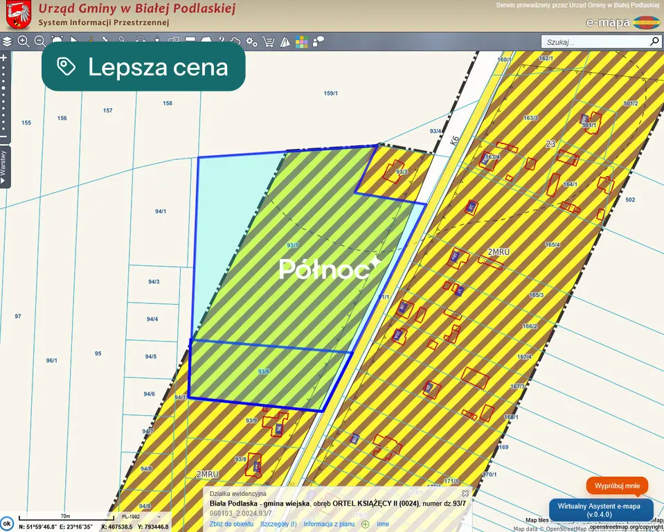Open the shopping cart icon
This screenshot has height=532, width=664.
[x=268, y=42]
